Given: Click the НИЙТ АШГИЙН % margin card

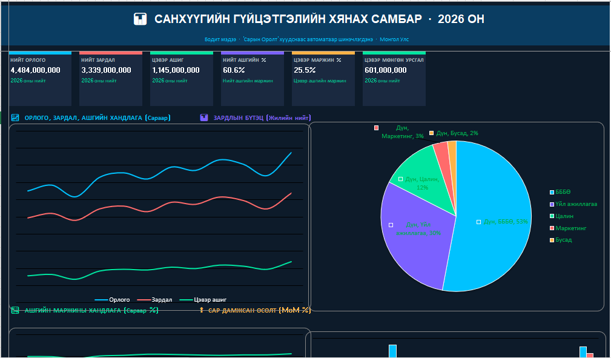Looking at the screenshot, I should point(252,79).
